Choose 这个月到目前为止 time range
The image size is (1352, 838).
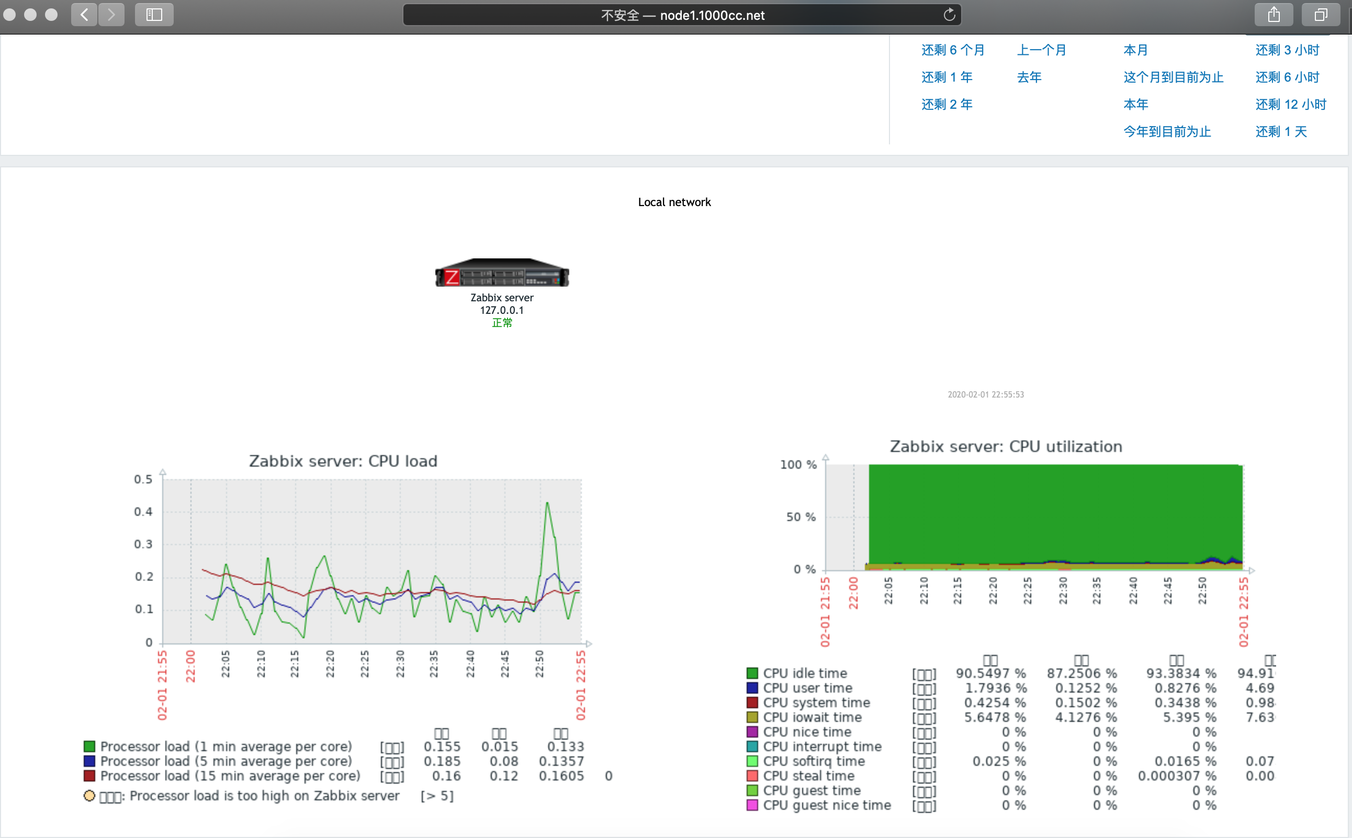pyautogui.click(x=1173, y=77)
